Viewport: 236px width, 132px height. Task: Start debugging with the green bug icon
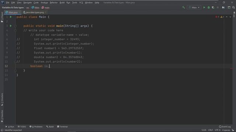(x=209, y=7)
